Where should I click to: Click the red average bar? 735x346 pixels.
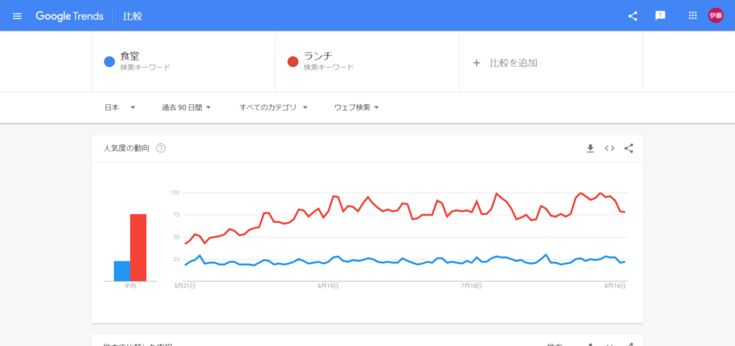coord(139,247)
